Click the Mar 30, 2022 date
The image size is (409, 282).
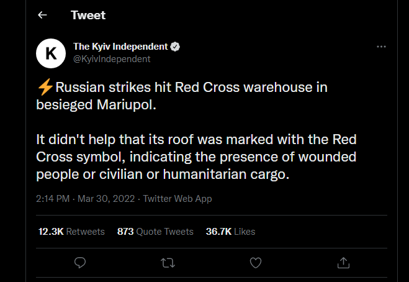(106, 199)
